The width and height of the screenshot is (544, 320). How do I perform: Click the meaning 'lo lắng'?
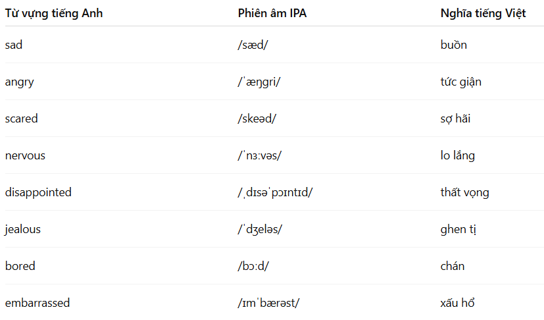pyautogui.click(x=457, y=155)
